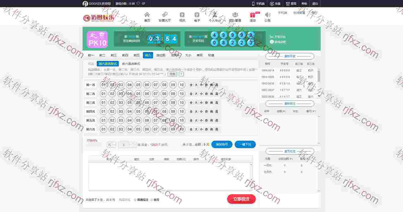Click the 活动 gift box icon
403x212 pixels.
(252, 15)
